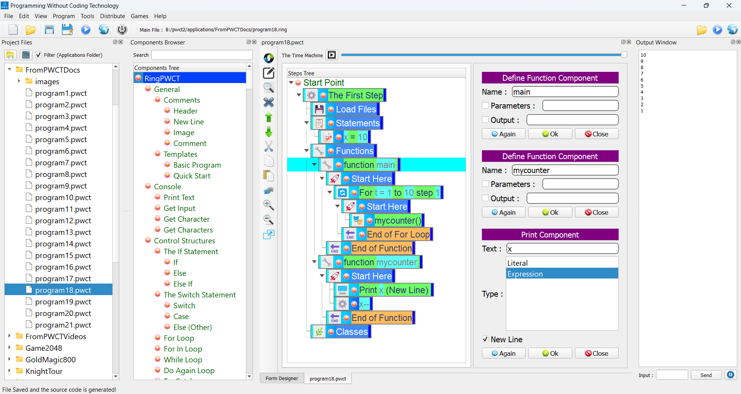The width and height of the screenshot is (741, 394).
Task: Collapse the Functions step in Steps Tree
Action: pos(306,151)
